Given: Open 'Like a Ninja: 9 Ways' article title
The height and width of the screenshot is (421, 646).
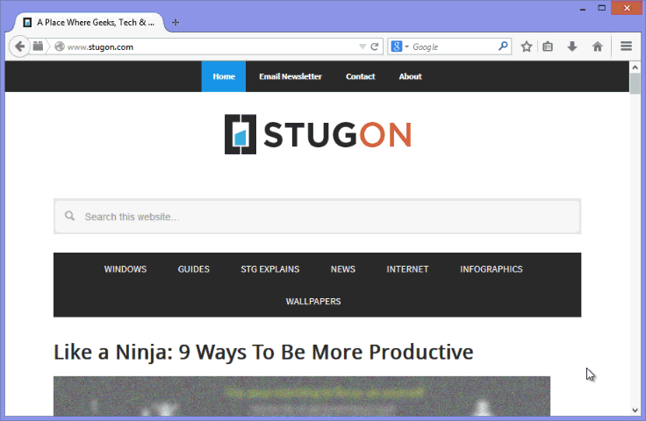Looking at the screenshot, I should click(263, 353).
